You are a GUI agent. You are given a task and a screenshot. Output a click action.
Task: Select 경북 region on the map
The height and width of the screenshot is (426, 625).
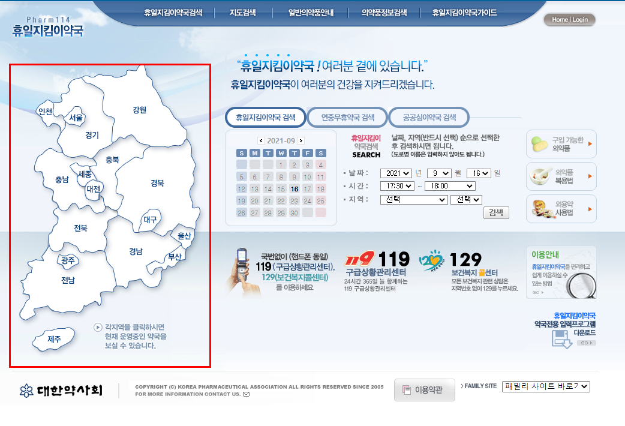coord(157,183)
